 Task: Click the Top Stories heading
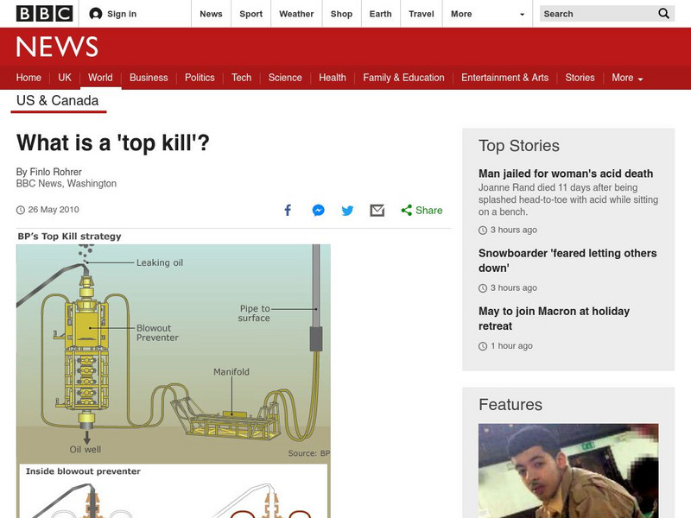(x=519, y=146)
